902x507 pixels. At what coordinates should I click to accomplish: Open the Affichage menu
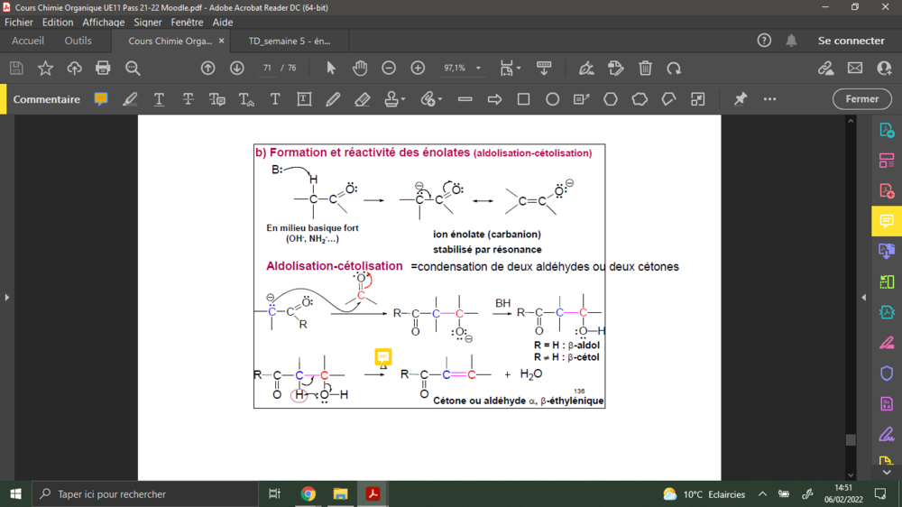point(104,23)
